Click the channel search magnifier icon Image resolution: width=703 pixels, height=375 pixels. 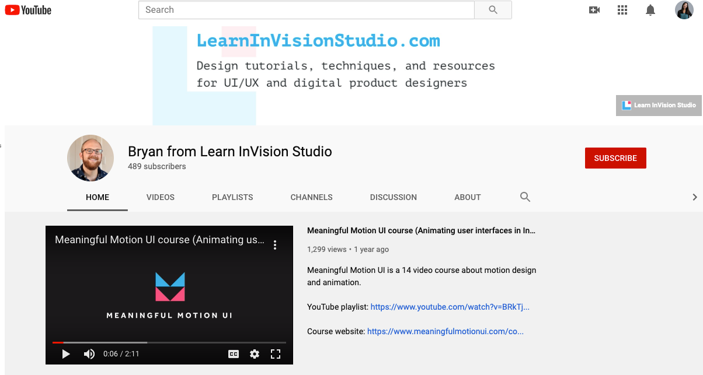525,197
